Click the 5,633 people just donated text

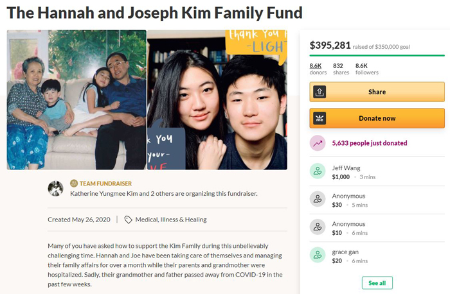click(x=370, y=143)
